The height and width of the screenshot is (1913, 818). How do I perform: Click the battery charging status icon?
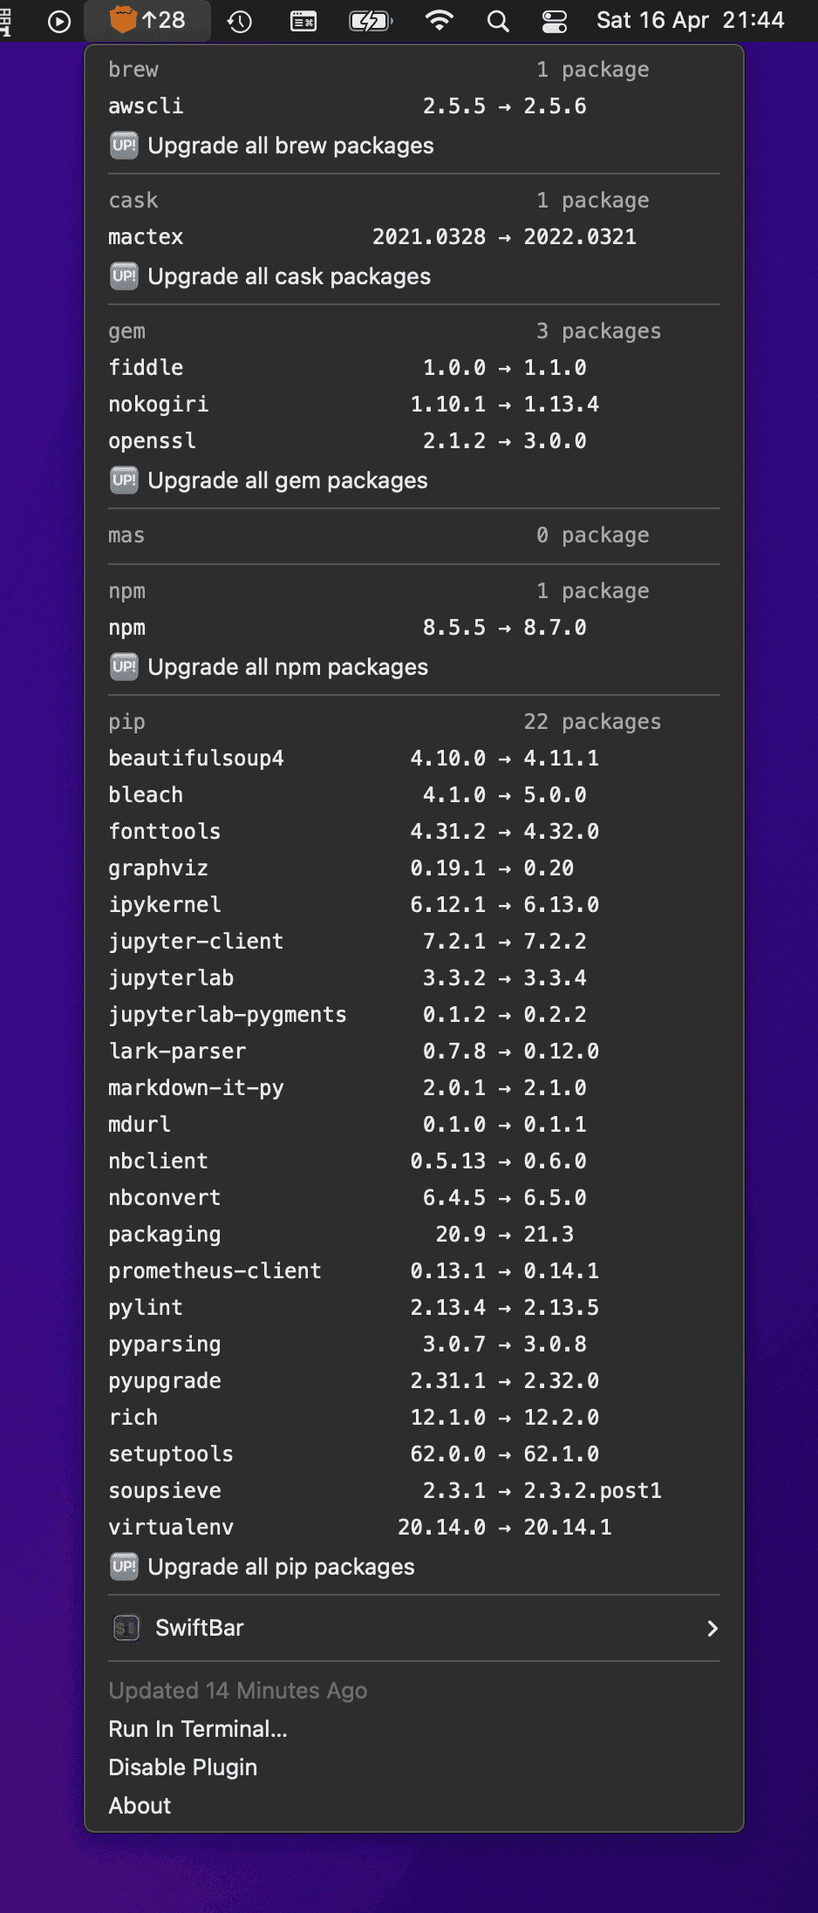[371, 21]
